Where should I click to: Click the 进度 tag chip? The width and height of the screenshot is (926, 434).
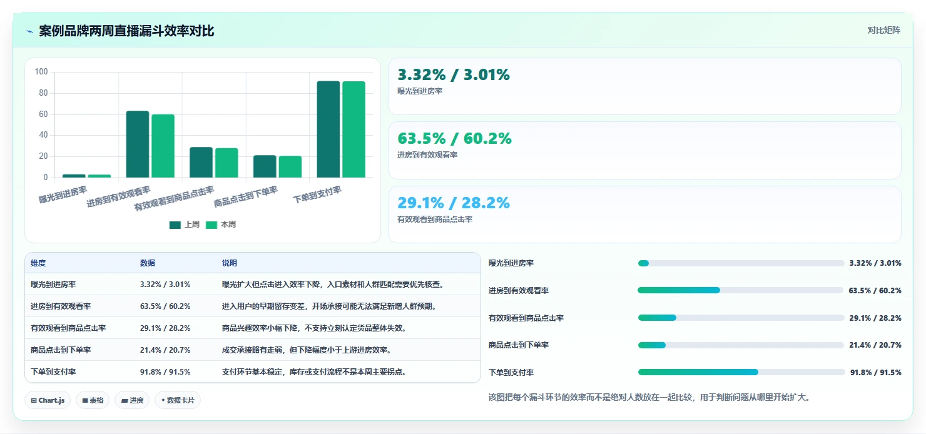click(132, 400)
